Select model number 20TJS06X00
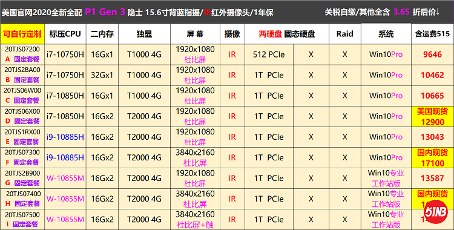Image resolution: width=454 pixels, height=230 pixels. click(x=22, y=111)
